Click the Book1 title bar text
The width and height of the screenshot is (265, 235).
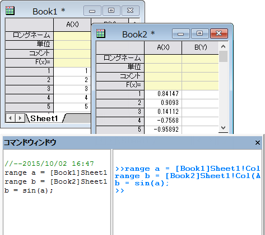(49, 11)
